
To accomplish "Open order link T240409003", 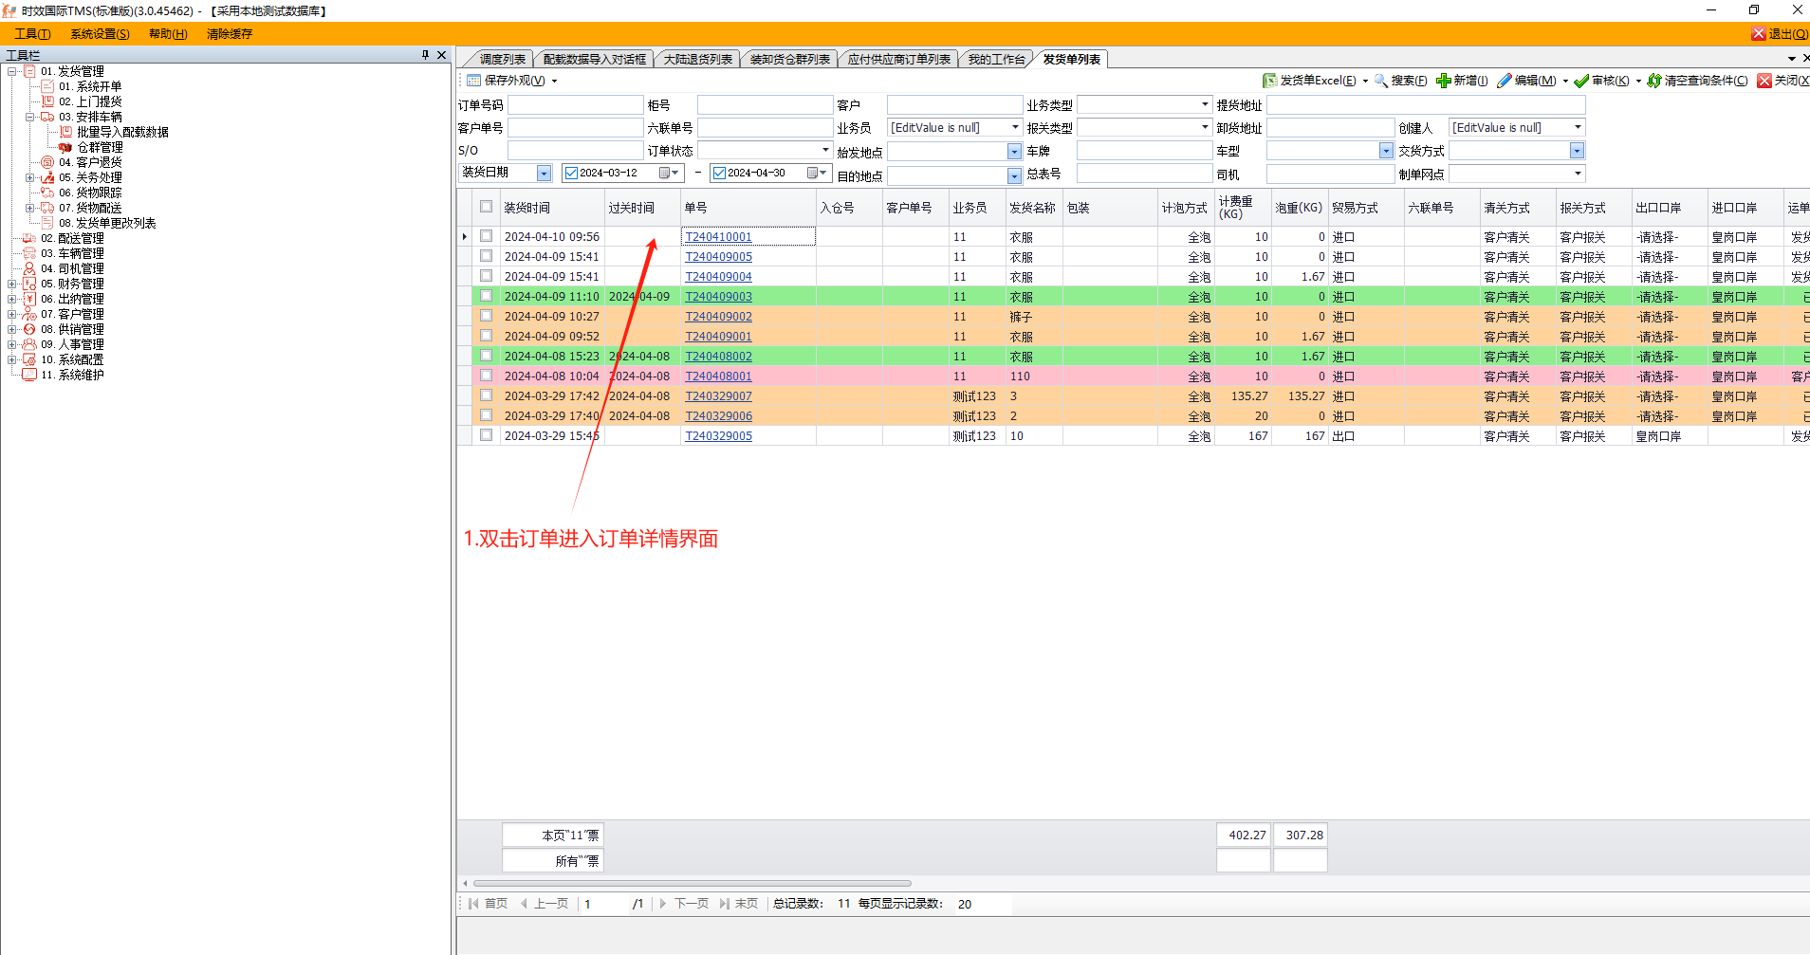I will point(718,297).
